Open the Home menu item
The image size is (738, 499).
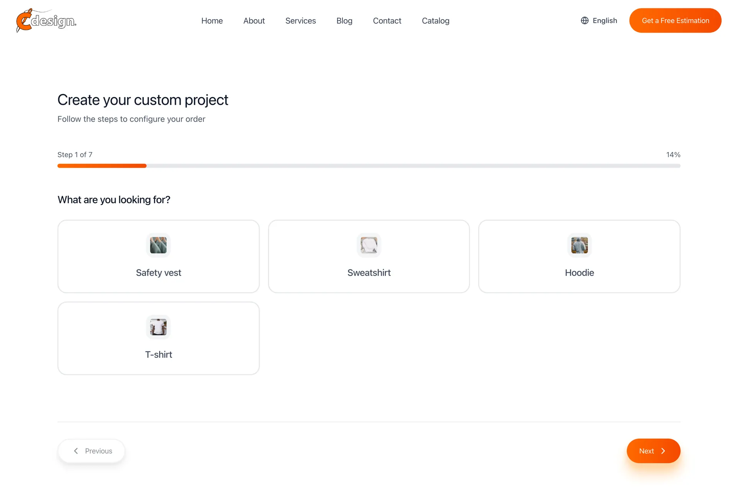[x=212, y=21]
